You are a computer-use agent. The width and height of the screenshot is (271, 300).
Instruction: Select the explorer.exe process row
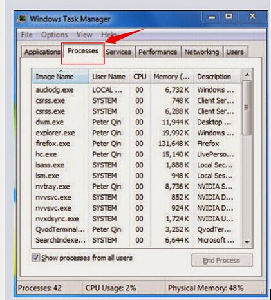pyautogui.click(x=136, y=133)
